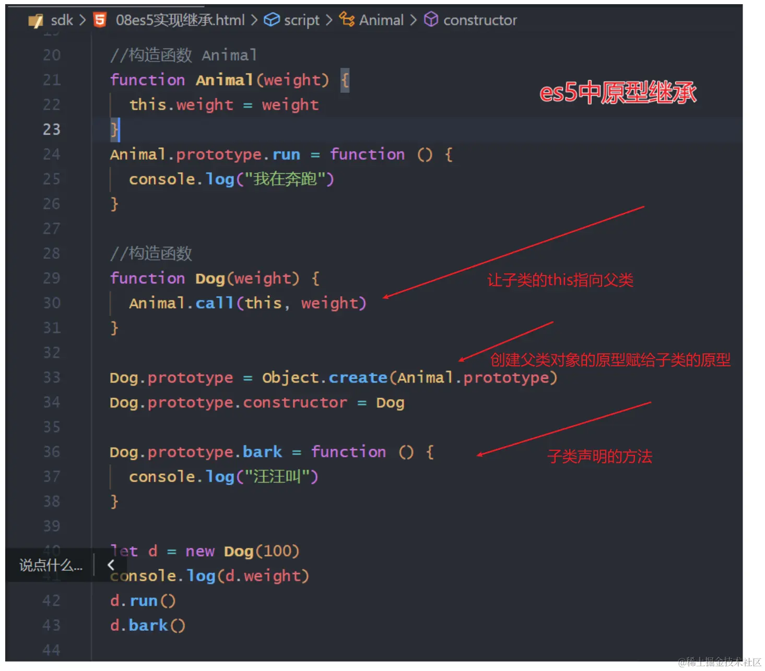Place cursor on this.weight = weight

coord(224,105)
